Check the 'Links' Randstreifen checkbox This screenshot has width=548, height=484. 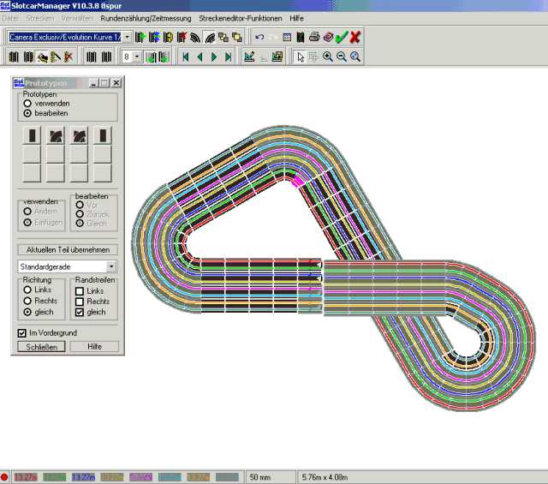tap(79, 290)
